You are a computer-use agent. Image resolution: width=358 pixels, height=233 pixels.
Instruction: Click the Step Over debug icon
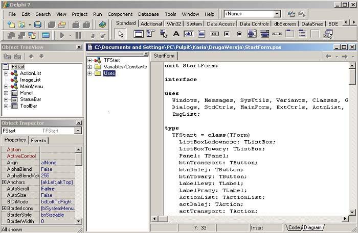[x=103, y=35]
